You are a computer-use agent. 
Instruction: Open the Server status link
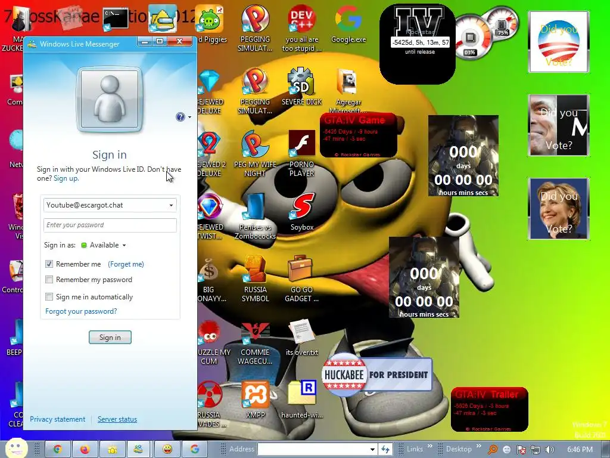[117, 419]
